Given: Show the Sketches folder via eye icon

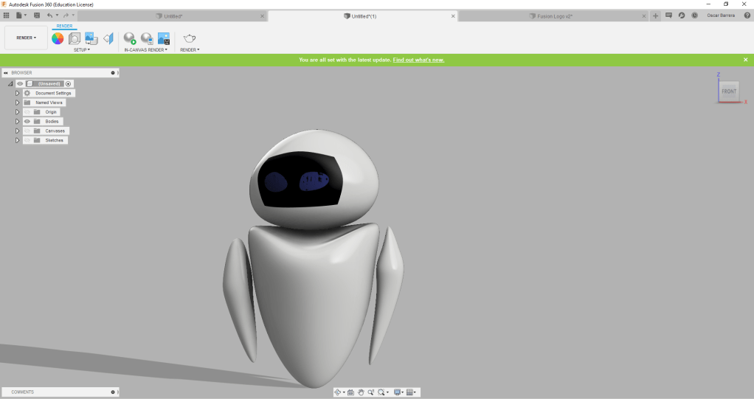Looking at the screenshot, I should click(27, 140).
